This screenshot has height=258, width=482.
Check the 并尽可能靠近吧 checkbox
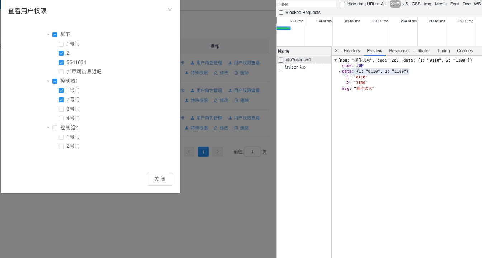point(61,72)
